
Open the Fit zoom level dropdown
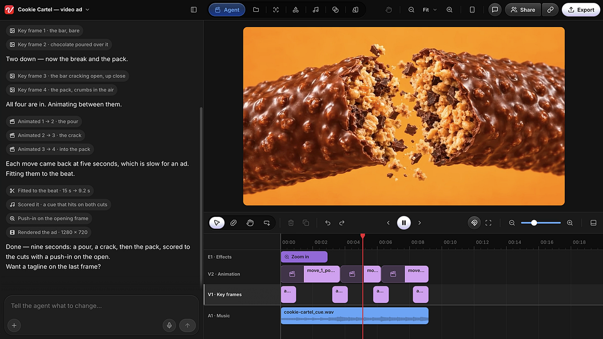pos(430,10)
